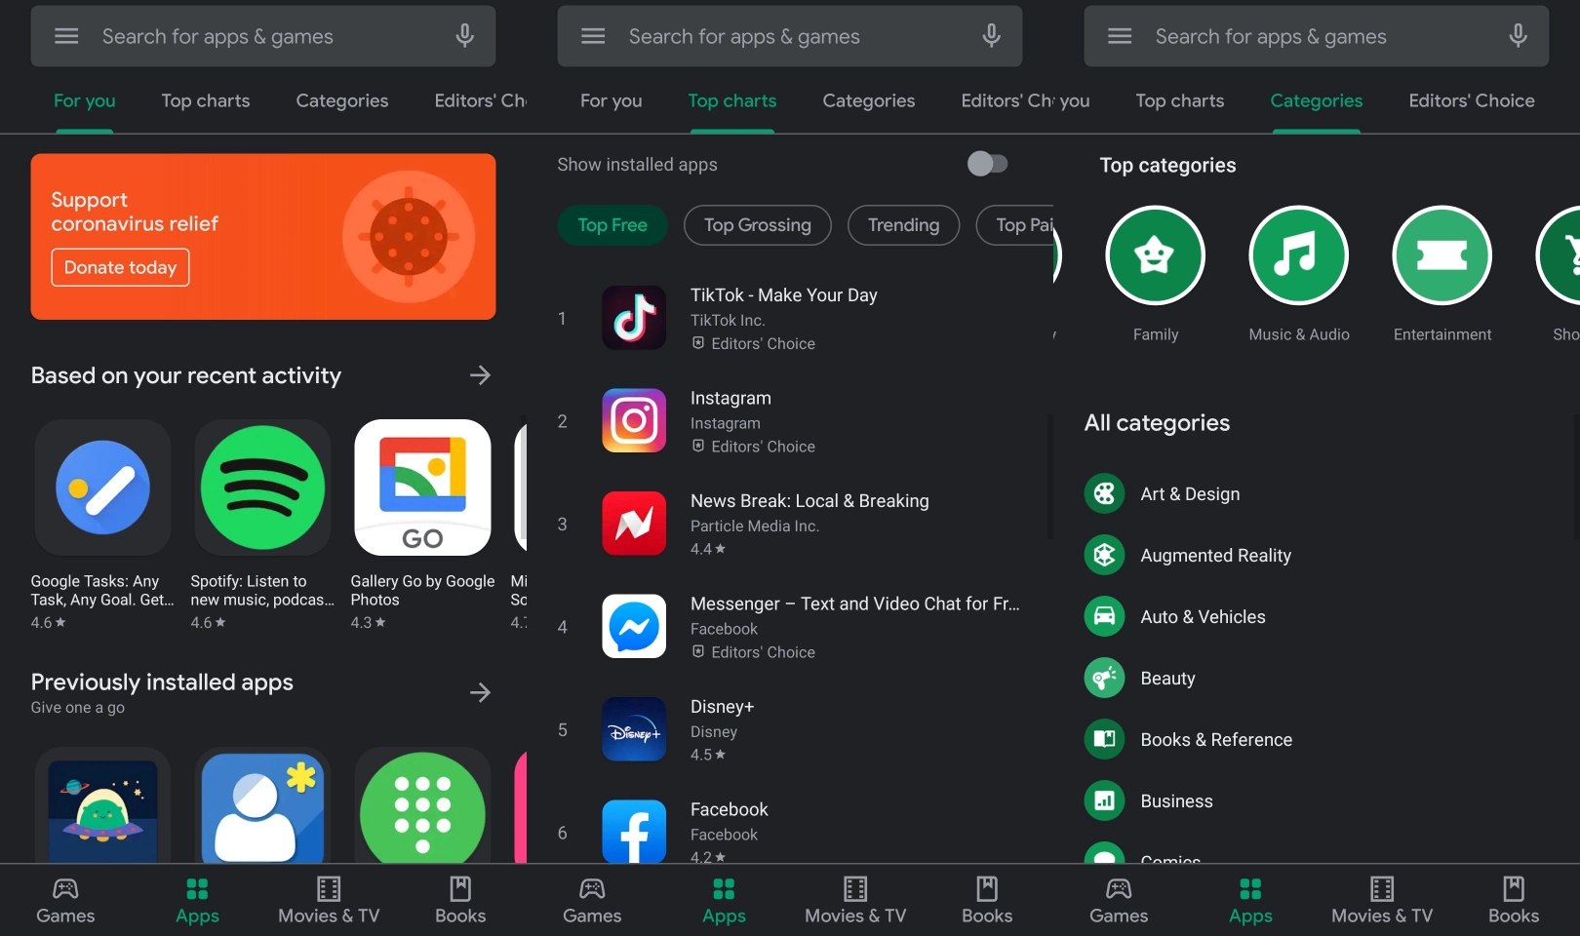Screen dimensions: 1580x936
Task: Open Editors' Choice tab in the Categories screen
Action: click(x=1472, y=100)
